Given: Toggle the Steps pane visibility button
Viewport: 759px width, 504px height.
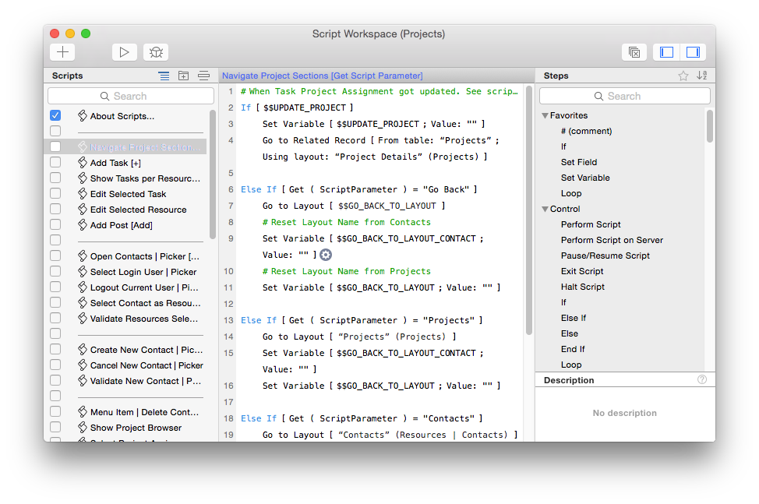Looking at the screenshot, I should 692,52.
